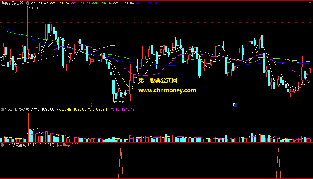
Task: Click the volume MA5: 6202.41 label
Action: point(99,110)
